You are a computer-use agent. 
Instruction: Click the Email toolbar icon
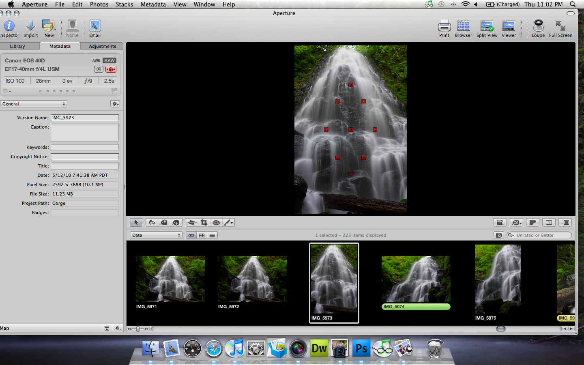[95, 26]
